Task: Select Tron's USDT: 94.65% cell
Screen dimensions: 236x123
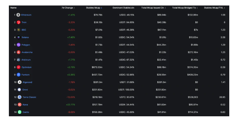Action: (x=127, y=22)
